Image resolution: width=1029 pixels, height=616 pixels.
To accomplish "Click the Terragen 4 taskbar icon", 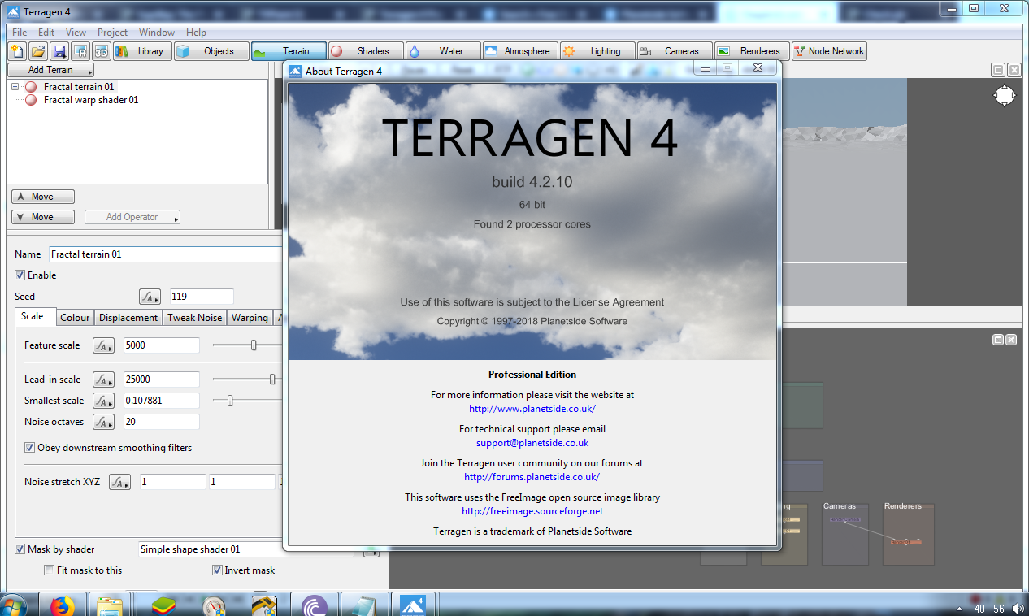I will pyautogui.click(x=413, y=605).
